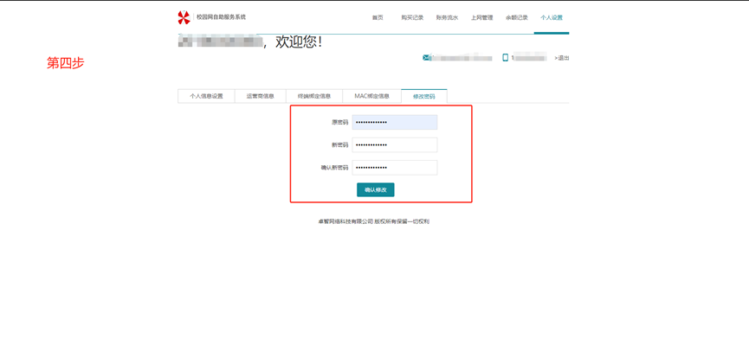
Task: Open the 余额记录 balance records page
Action: [x=517, y=18]
